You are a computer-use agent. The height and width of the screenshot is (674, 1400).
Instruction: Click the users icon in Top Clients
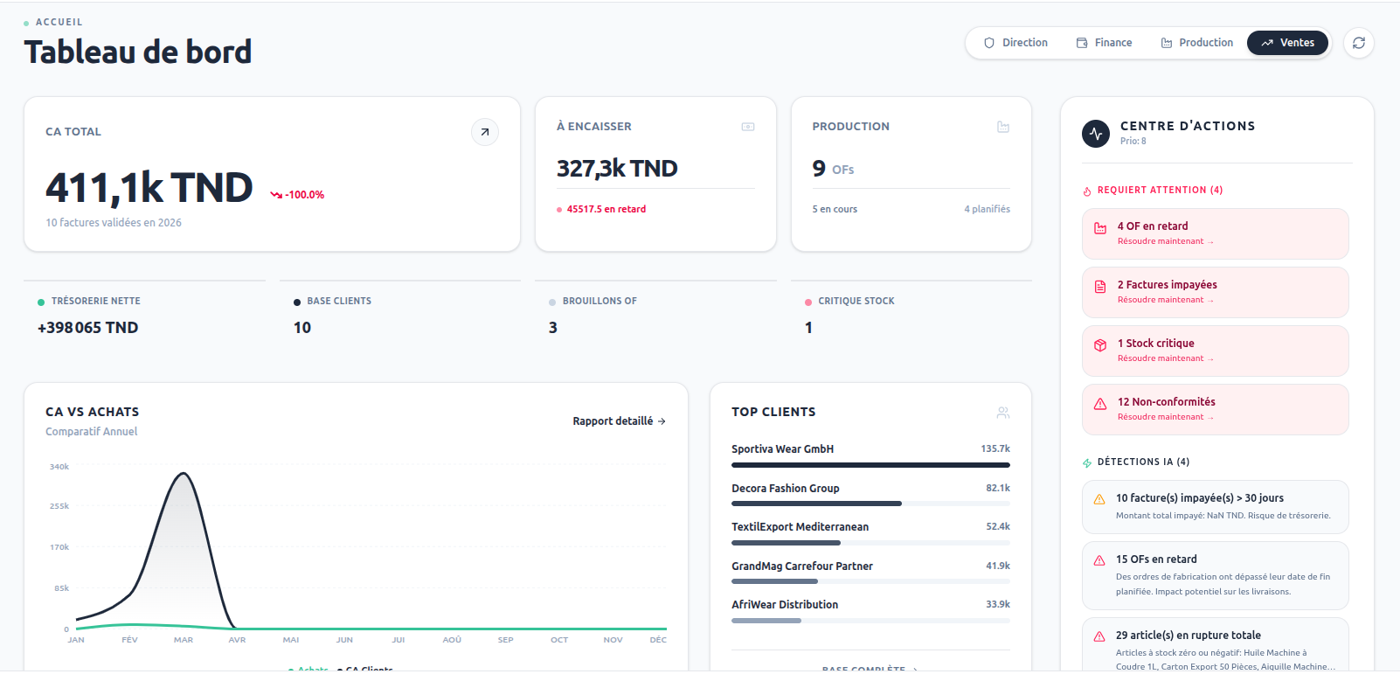coord(1003,413)
